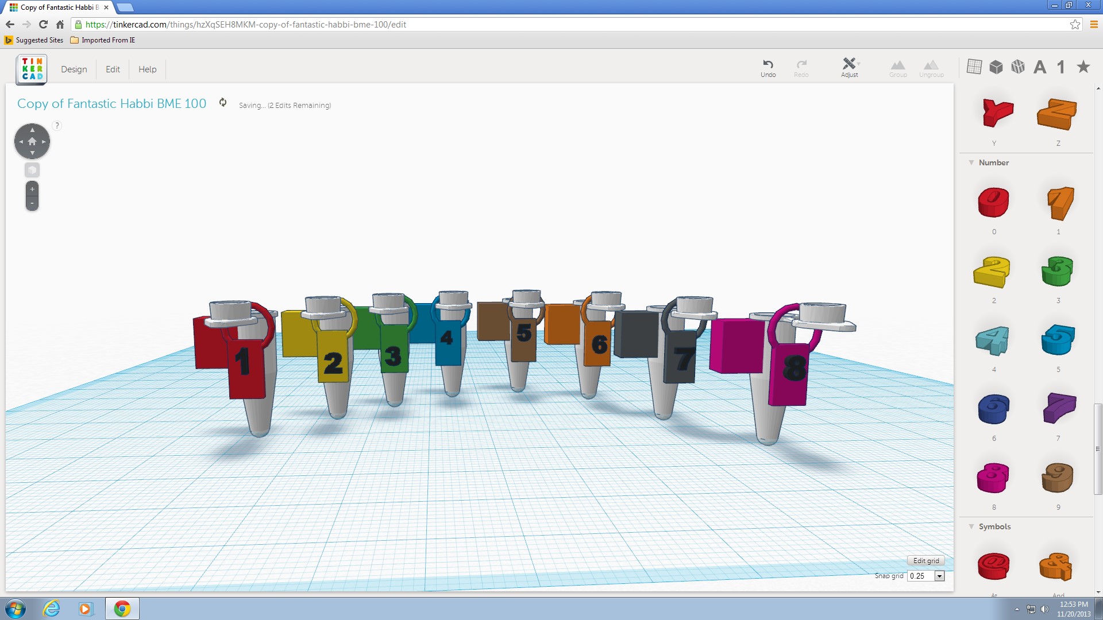
Task: Open the Adjust tool menu
Action: tap(850, 67)
